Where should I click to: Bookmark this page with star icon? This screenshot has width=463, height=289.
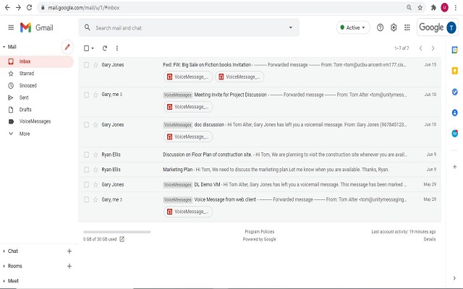[420, 8]
